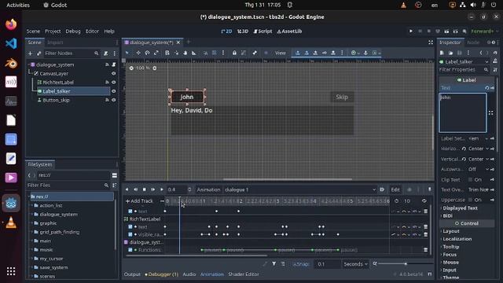Hide the Label_talker node
Image resolution: width=503 pixels, height=283 pixels.
click(x=113, y=91)
